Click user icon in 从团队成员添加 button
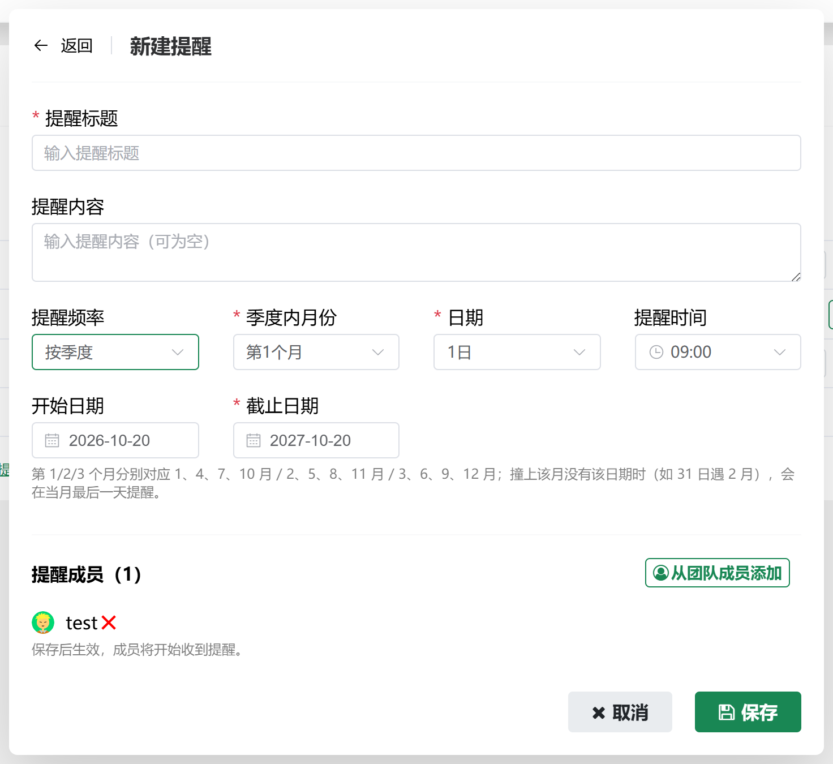Viewport: 833px width, 764px height. point(660,573)
